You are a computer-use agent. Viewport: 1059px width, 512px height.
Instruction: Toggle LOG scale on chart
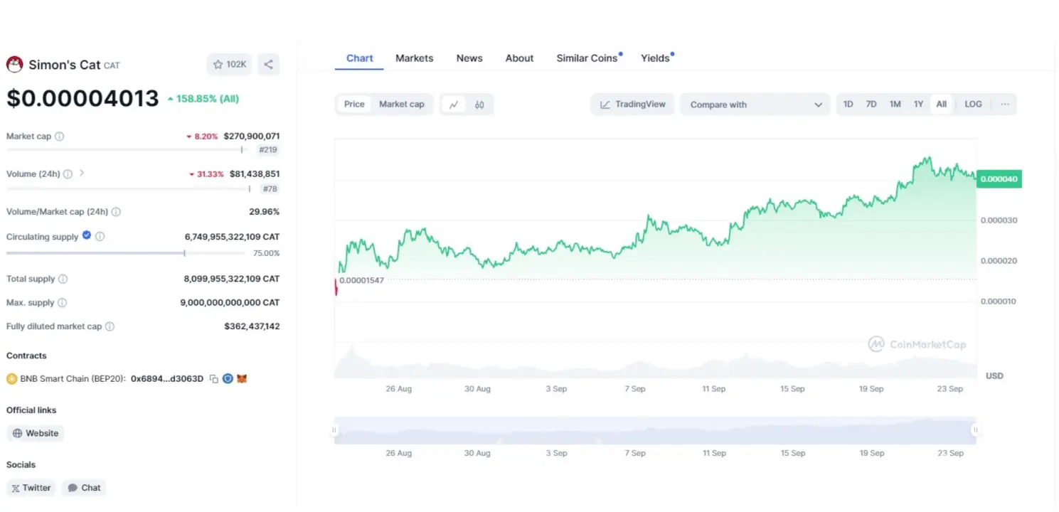[x=973, y=105]
